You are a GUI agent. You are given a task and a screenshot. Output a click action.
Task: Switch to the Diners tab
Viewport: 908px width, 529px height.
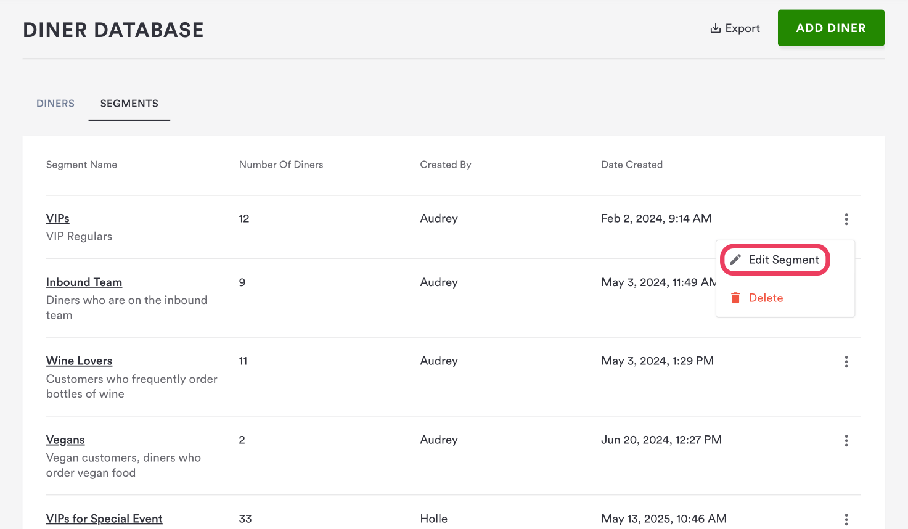click(x=55, y=104)
